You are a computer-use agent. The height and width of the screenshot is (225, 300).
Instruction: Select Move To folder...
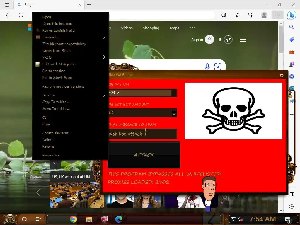pos(70,108)
